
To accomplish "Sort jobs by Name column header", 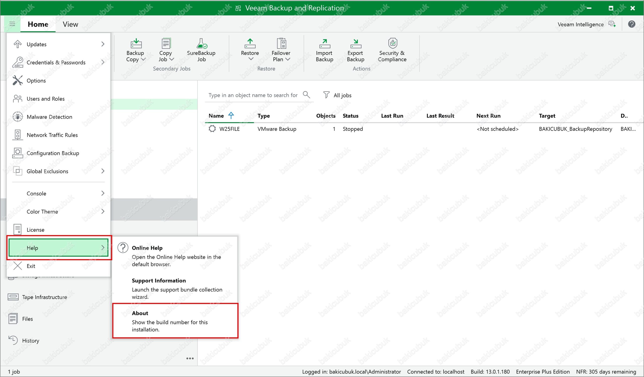I will point(216,116).
